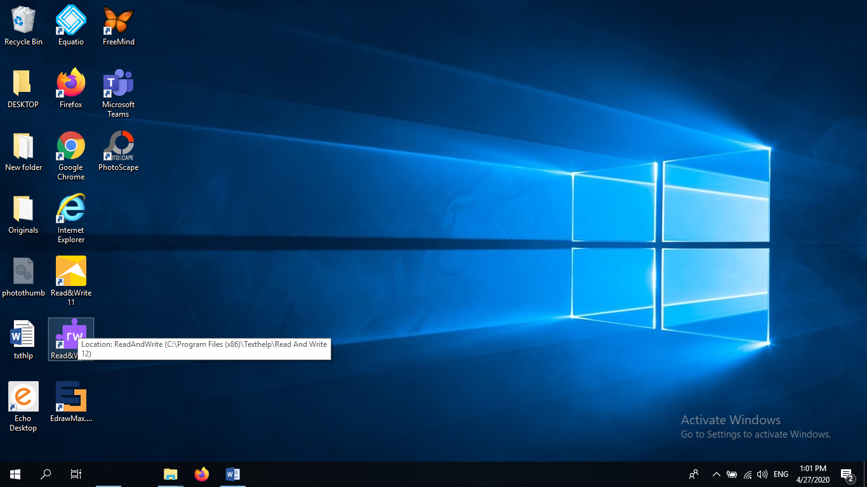Viewport: 867px width, 487px height.
Task: Open File Explorer from the taskbar
Action: [x=171, y=474]
